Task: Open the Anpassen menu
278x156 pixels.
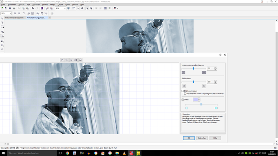Action: 36,4
